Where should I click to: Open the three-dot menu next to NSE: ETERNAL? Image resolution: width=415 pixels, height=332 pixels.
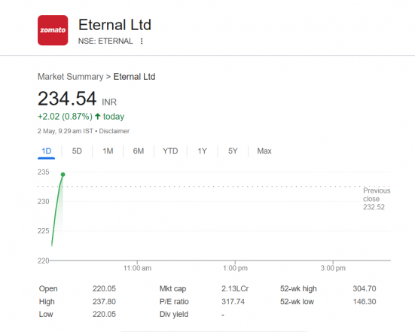pyautogui.click(x=142, y=41)
